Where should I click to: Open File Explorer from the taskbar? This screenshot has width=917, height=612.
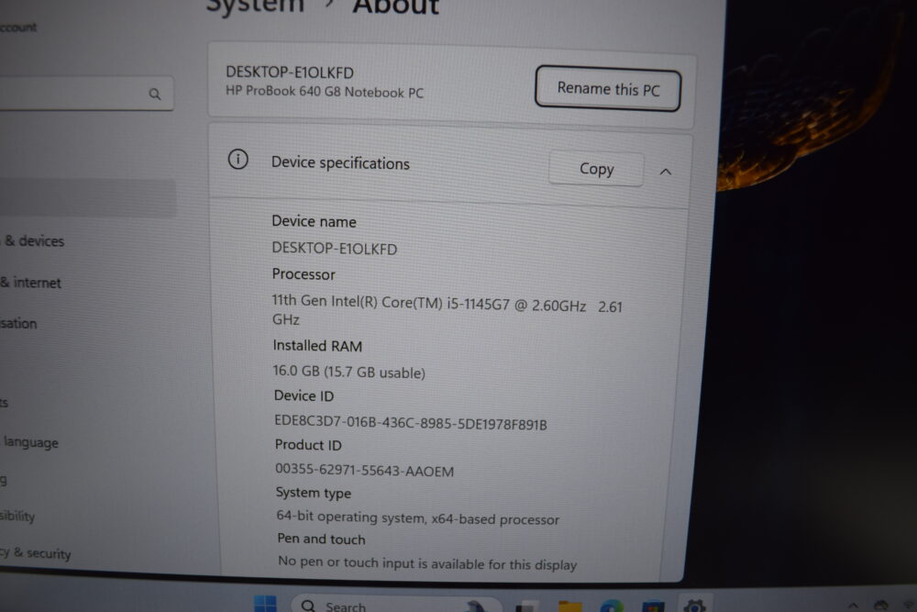click(570, 606)
